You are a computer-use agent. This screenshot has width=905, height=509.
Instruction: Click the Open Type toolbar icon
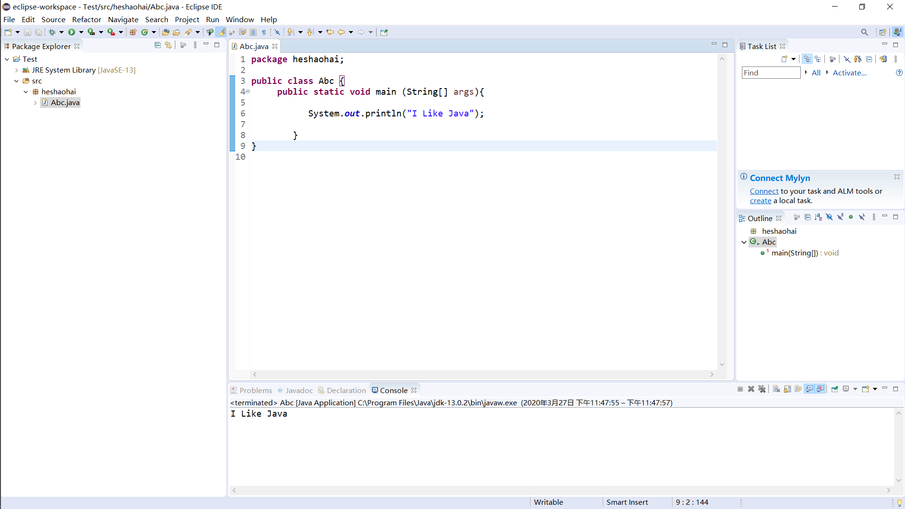click(165, 32)
